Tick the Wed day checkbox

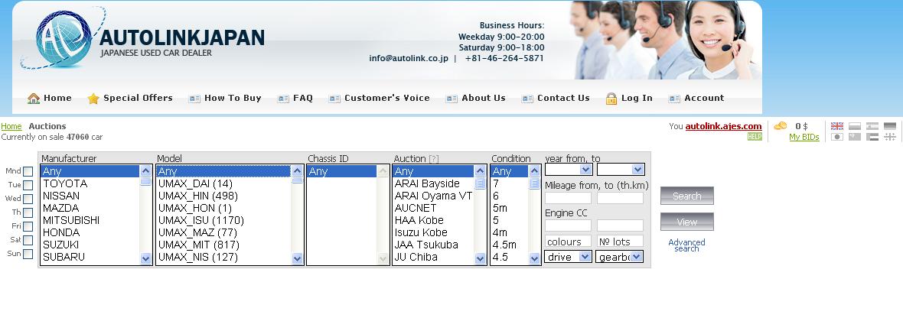(28, 199)
